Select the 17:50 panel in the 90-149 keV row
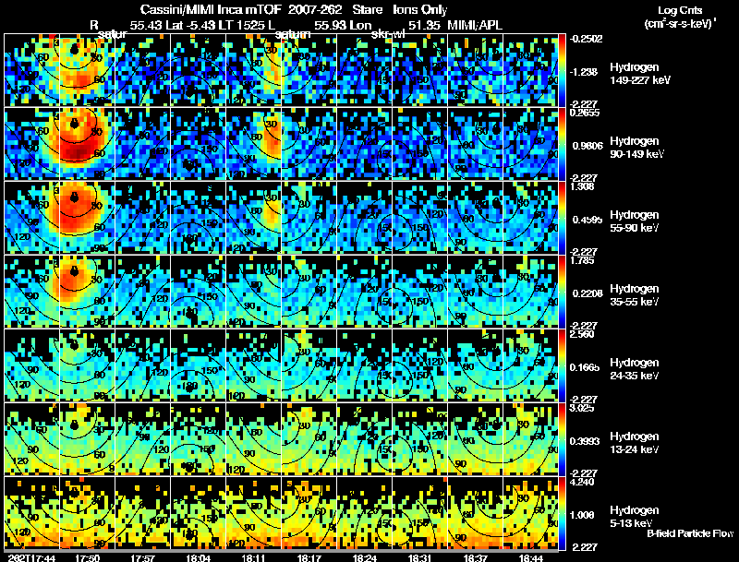Image resolution: width=739 pixels, height=562 pixels. pos(87,144)
